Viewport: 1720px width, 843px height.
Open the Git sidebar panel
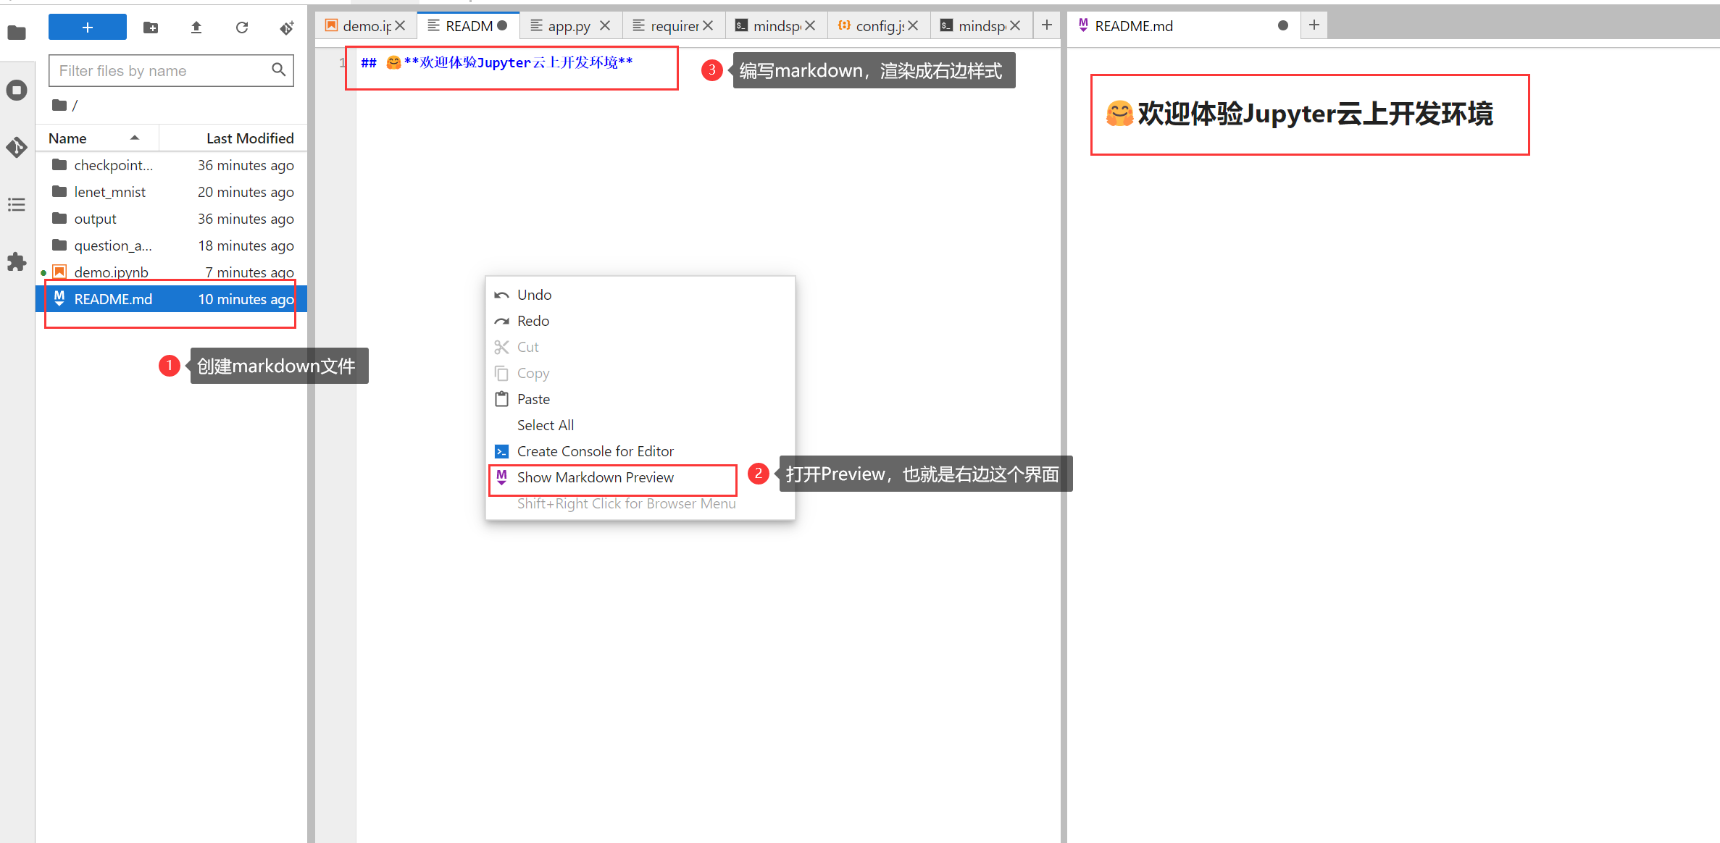pos(17,147)
